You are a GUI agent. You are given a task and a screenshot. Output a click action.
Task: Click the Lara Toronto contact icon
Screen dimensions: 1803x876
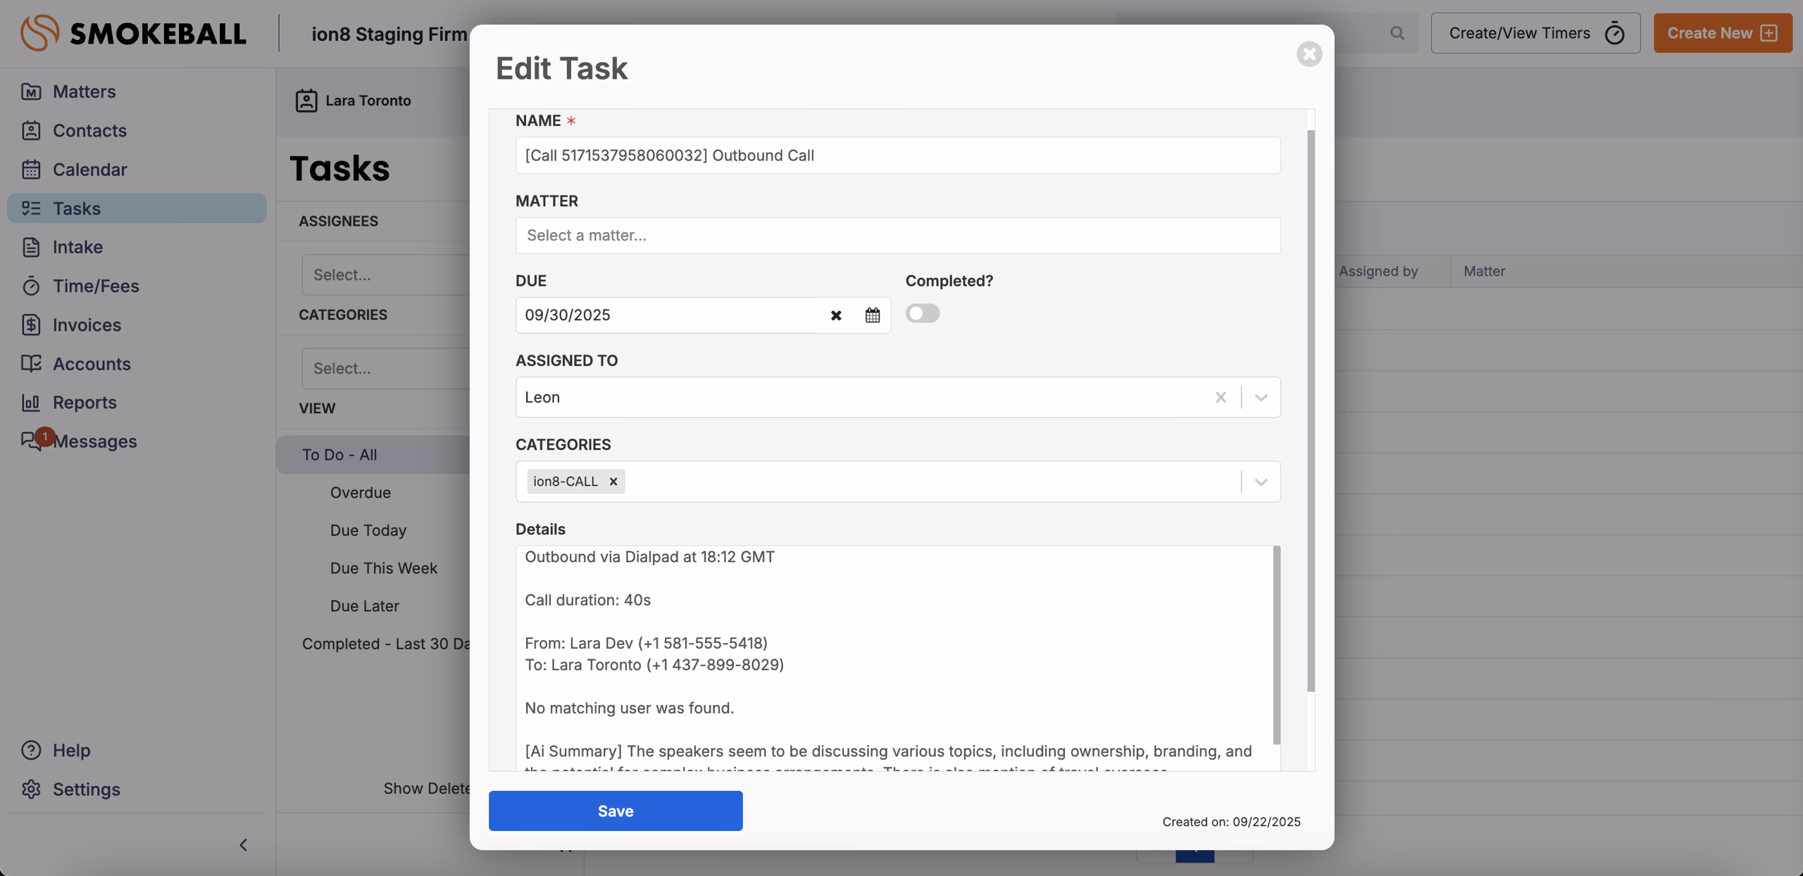(306, 101)
